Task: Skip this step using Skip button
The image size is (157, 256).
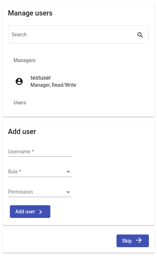Action: click(x=133, y=241)
